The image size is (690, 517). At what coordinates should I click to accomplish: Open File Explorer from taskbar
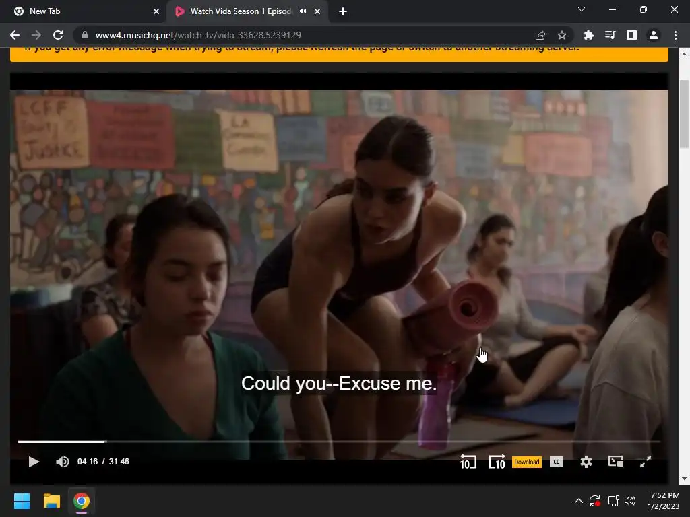(x=51, y=501)
